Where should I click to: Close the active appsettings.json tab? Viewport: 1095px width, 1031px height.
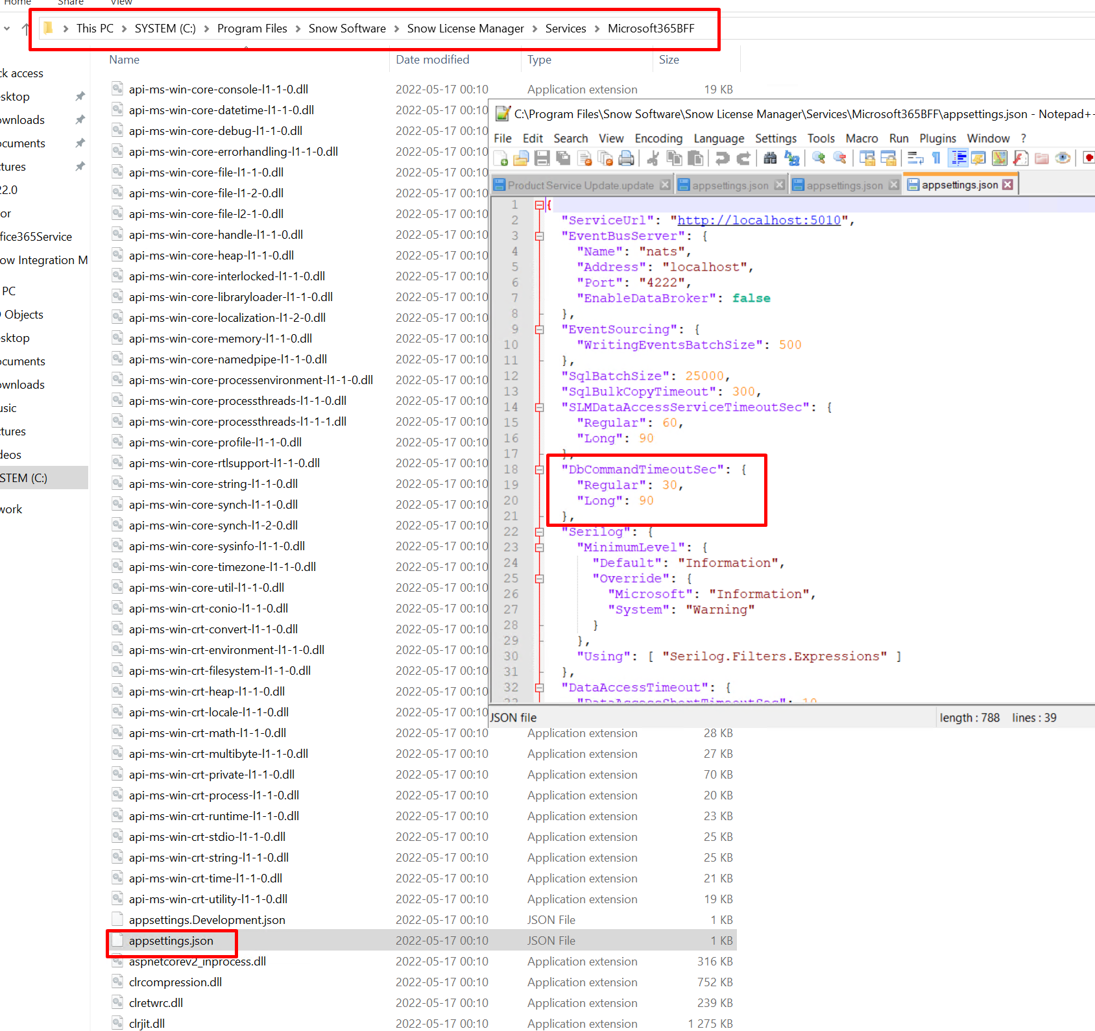[x=1007, y=185]
